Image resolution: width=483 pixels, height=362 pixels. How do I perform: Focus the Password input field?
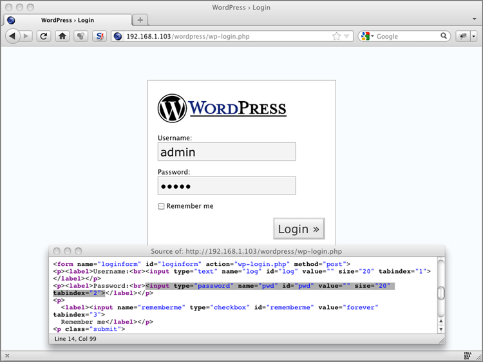click(x=226, y=186)
